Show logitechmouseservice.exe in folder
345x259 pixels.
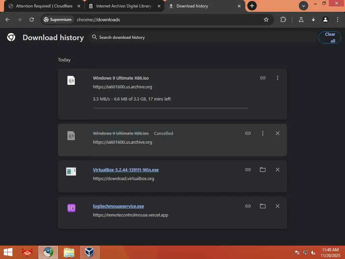(263, 206)
